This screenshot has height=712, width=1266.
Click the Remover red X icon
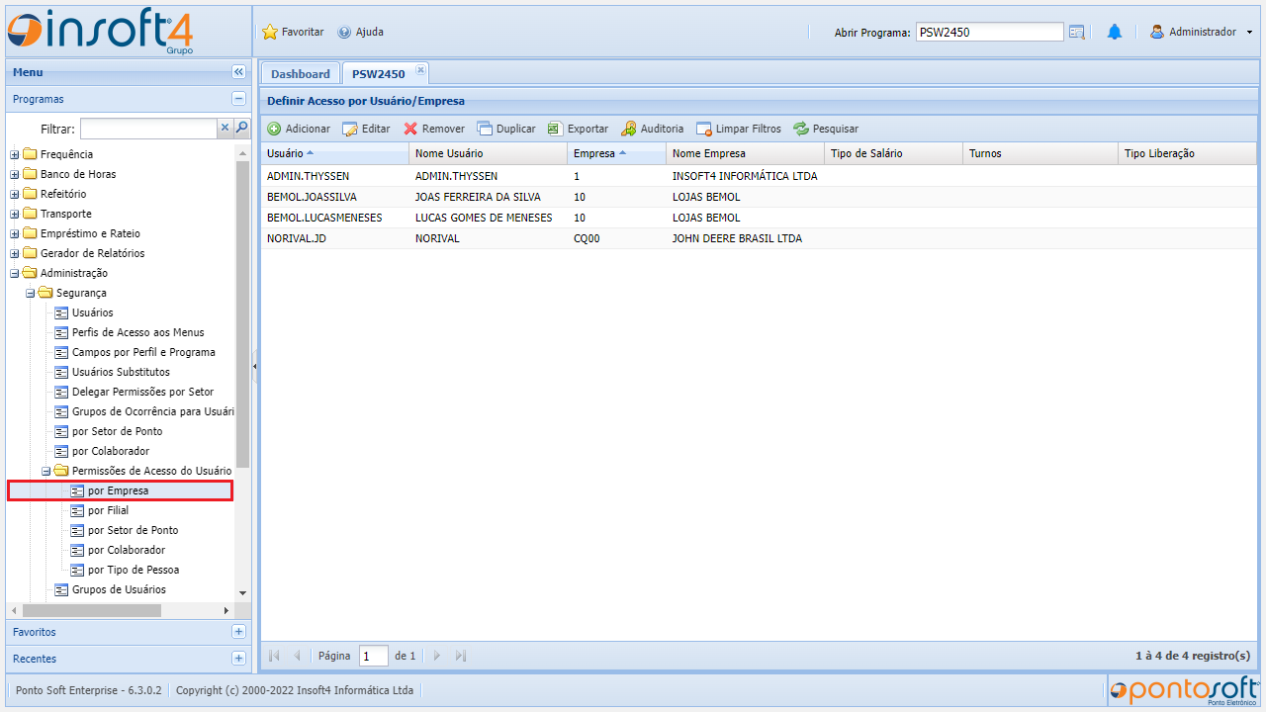coord(410,129)
